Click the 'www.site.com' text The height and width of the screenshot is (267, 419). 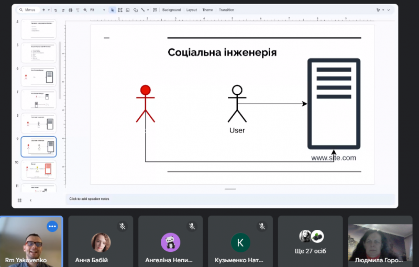[334, 158]
